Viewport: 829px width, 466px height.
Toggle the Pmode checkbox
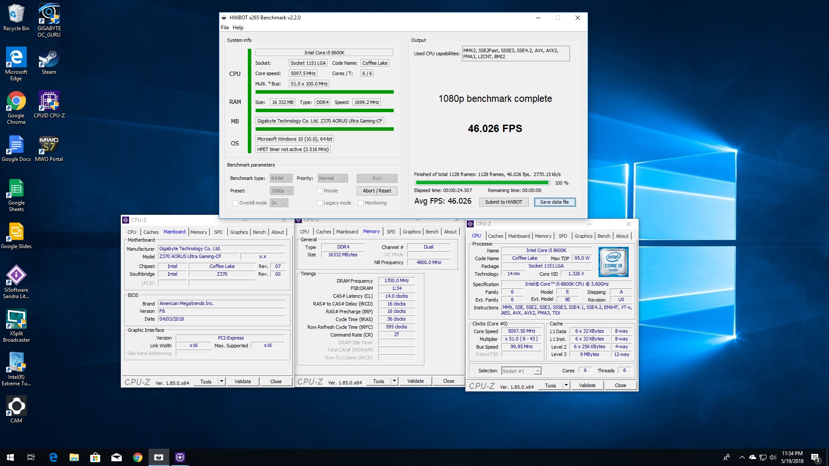tap(320, 191)
